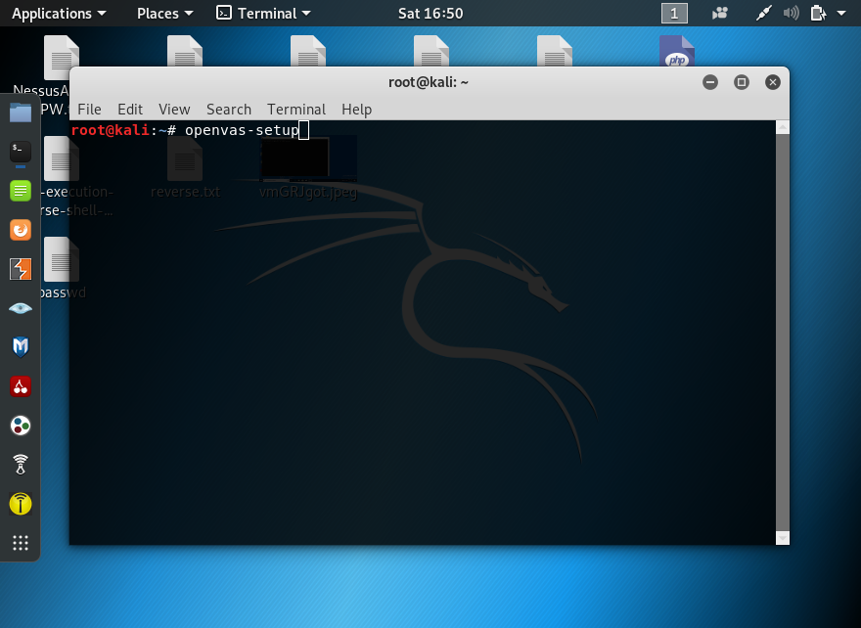Screen dimensions: 861x628
Task: Launch the eye-shaped Zenmap dock icon
Action: tap(21, 308)
